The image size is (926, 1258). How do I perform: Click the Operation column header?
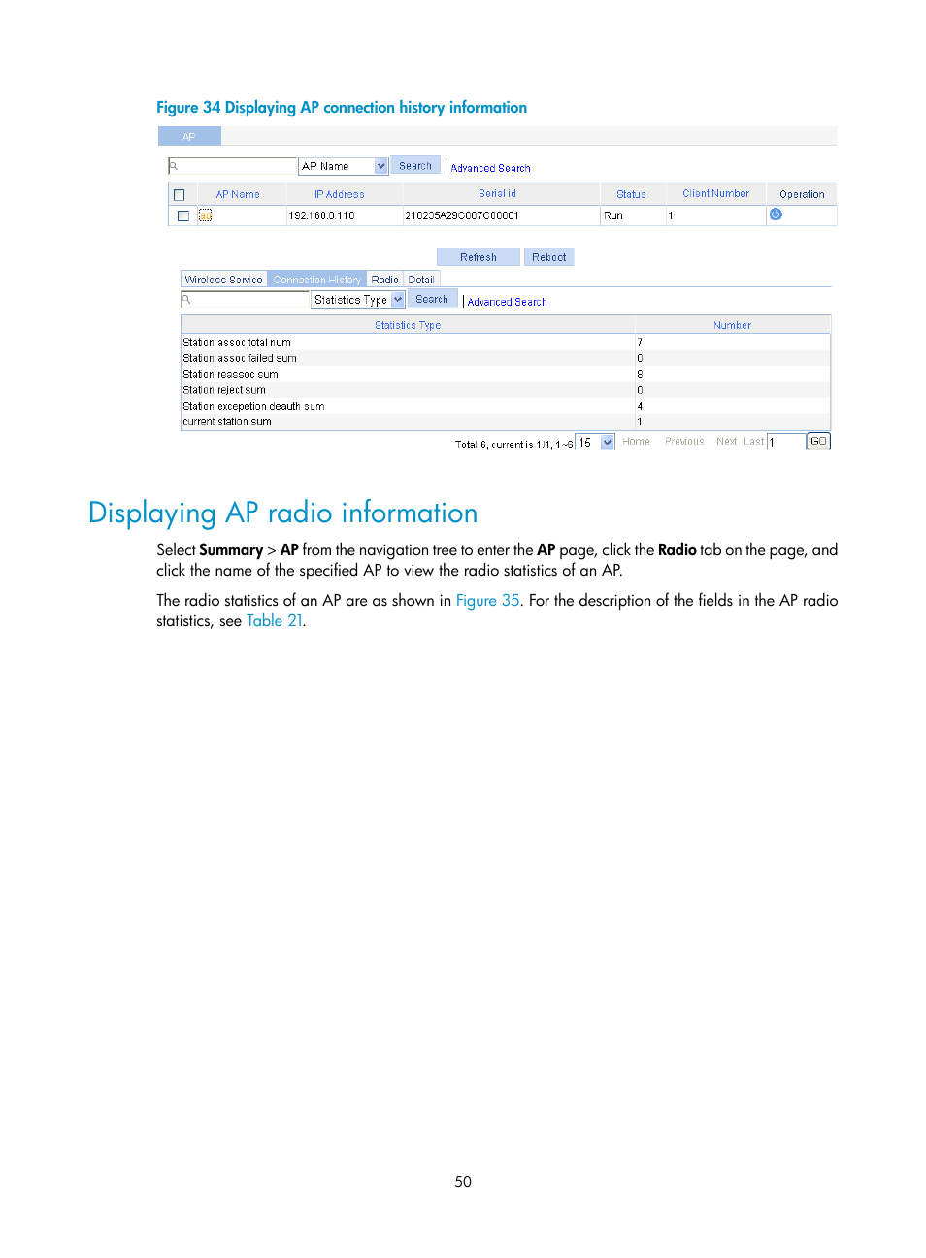(802, 194)
